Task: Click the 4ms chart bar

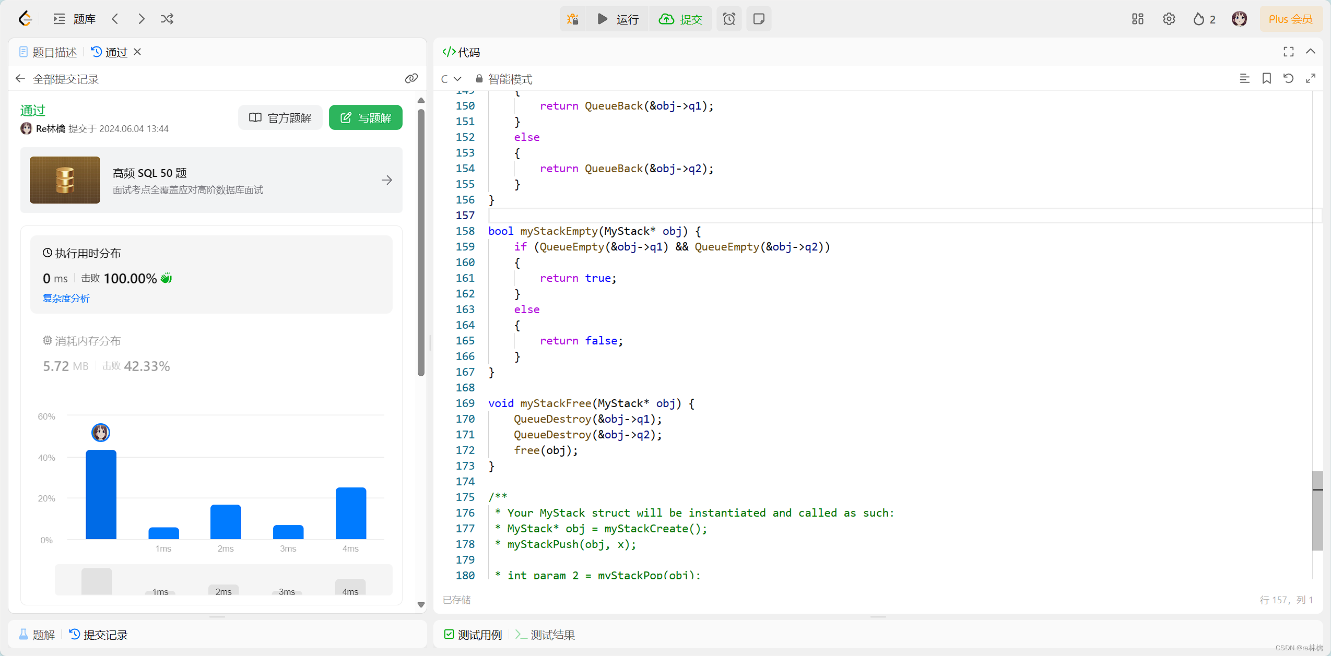Action: [x=351, y=513]
